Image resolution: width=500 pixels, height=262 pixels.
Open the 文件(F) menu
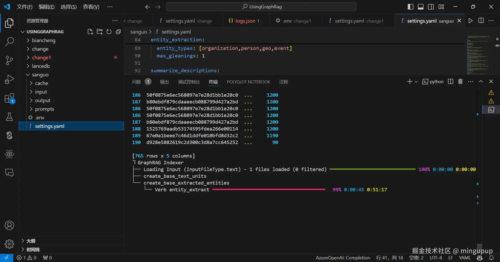click(x=24, y=7)
